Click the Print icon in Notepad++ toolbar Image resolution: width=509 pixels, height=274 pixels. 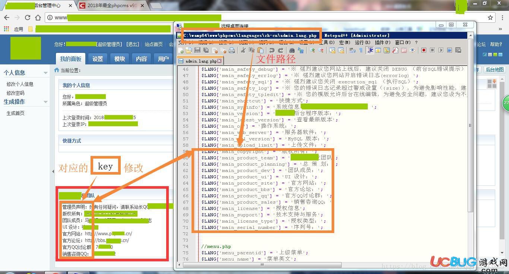232,50
